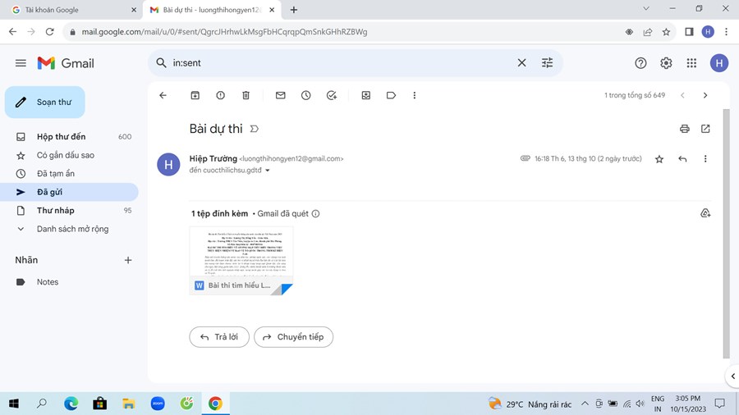
Task: Toggle the main menu hamburger button
Action: click(x=21, y=63)
